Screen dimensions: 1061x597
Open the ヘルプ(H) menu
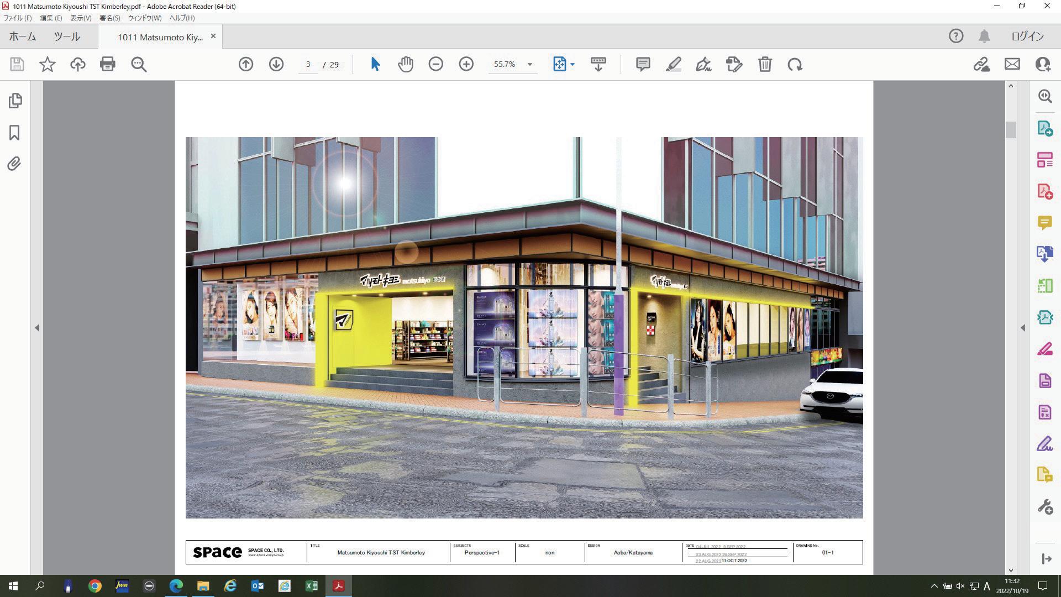coord(182,18)
